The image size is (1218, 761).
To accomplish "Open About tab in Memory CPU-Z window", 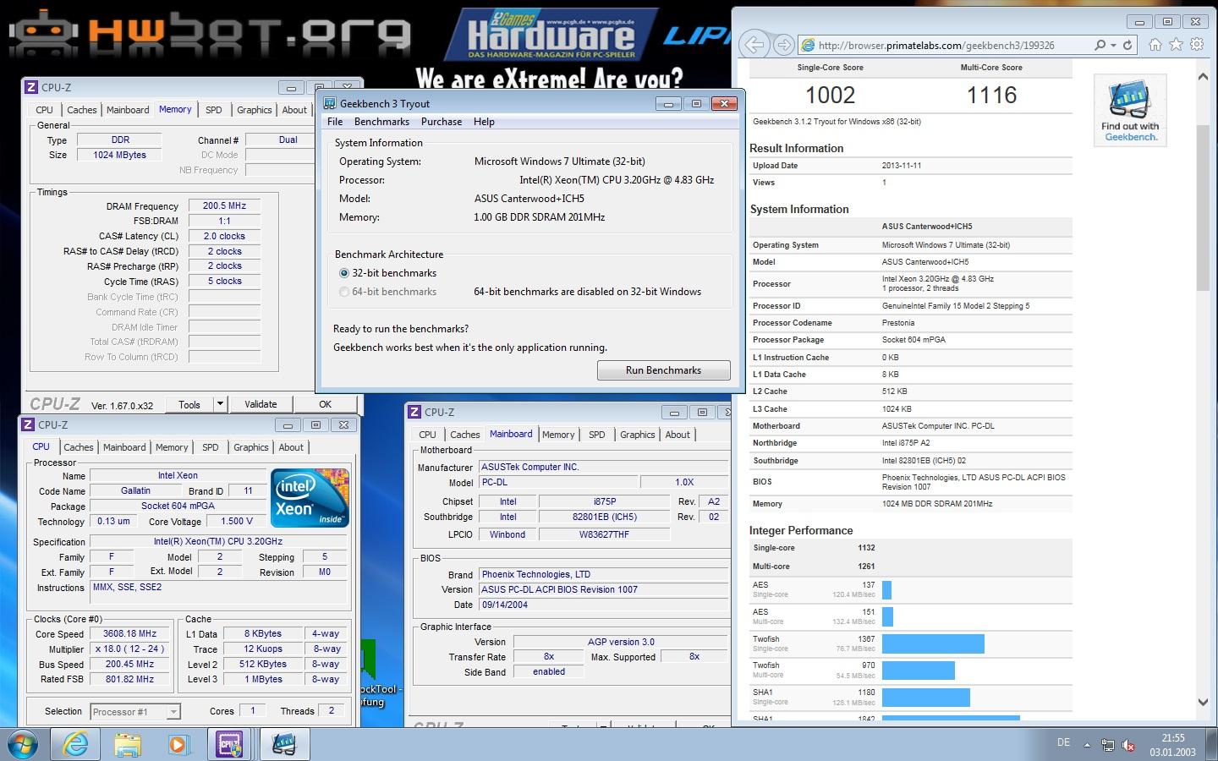I will (x=294, y=110).
